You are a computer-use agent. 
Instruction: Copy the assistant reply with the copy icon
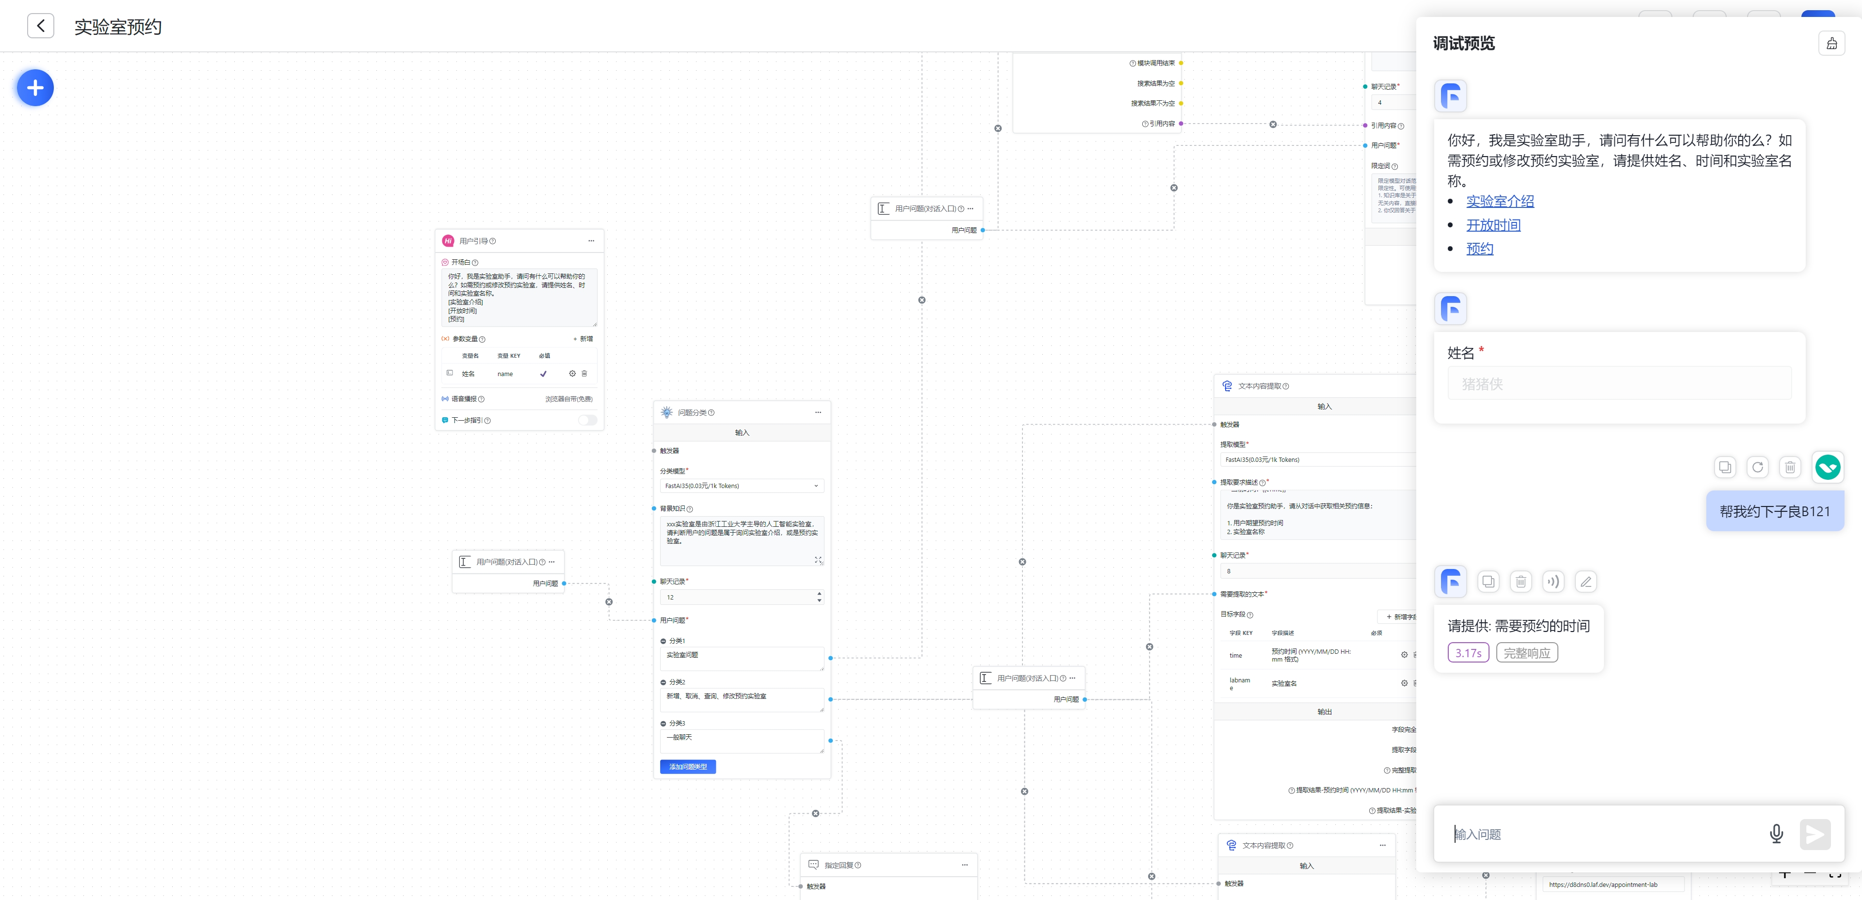click(1489, 582)
